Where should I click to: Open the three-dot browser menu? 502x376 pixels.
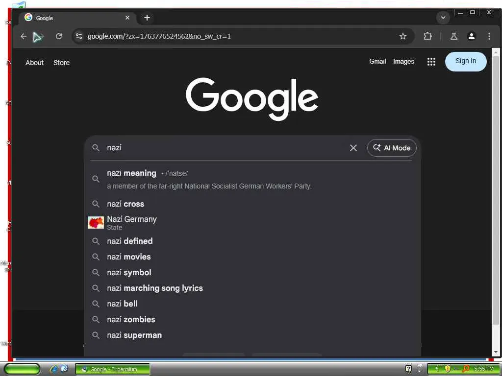point(489,36)
